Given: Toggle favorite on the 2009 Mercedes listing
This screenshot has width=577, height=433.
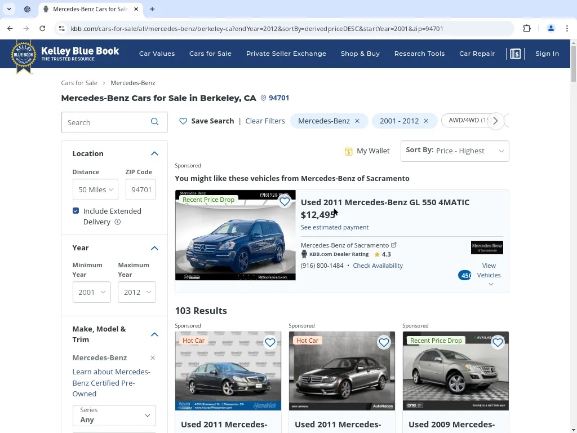Looking at the screenshot, I should pyautogui.click(x=498, y=342).
